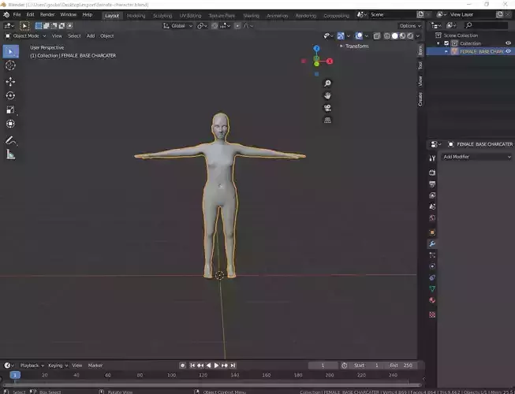The width and height of the screenshot is (515, 394).
Task: Play the animation forward
Action: [216, 366]
